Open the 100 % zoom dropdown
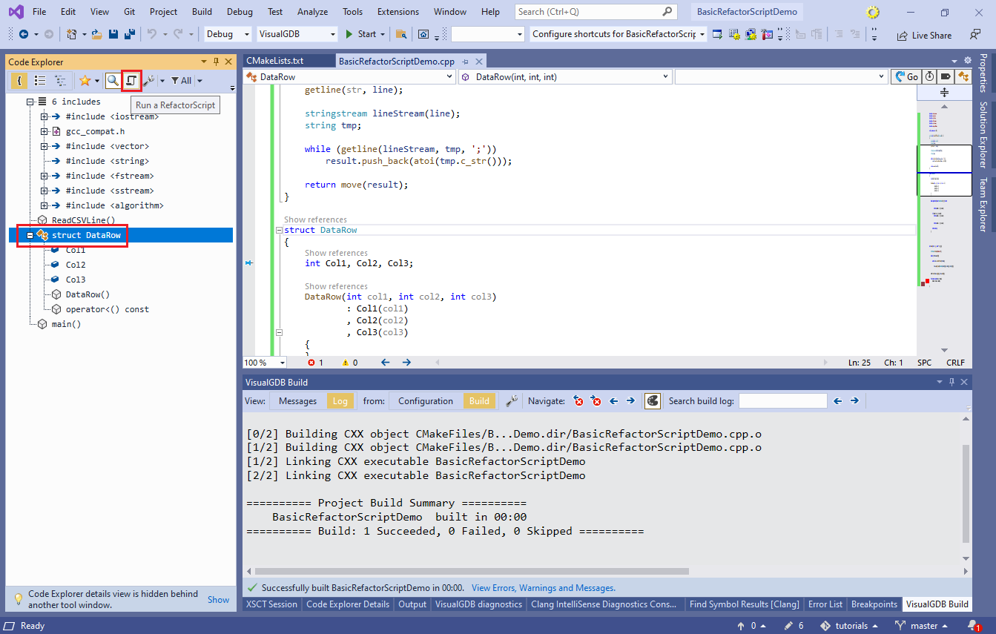This screenshot has width=996, height=634. pyautogui.click(x=265, y=363)
